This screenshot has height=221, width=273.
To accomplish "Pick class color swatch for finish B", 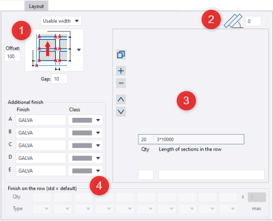I will click(82, 133).
